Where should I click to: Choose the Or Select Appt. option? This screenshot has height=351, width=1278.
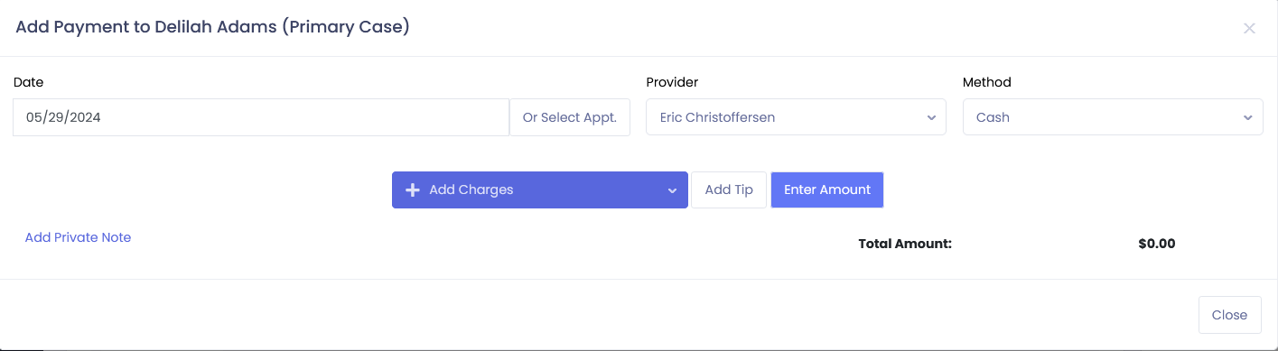pos(570,117)
